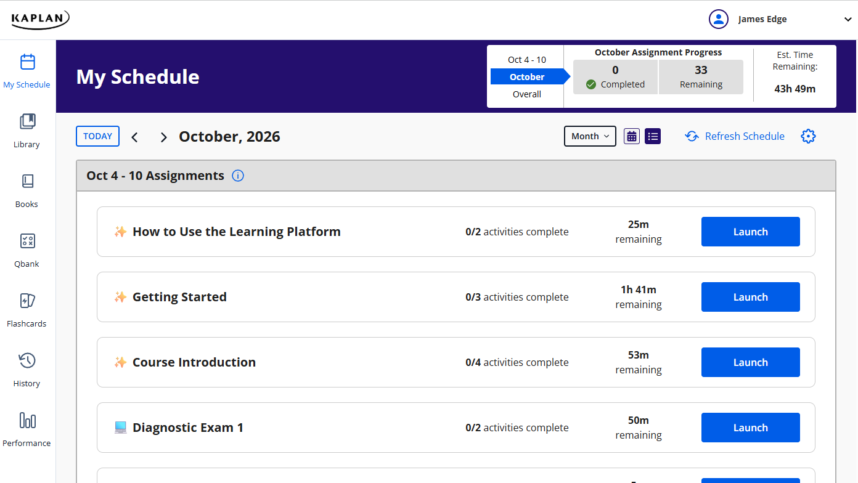Screen dimensions: 858x483
Task: Click the 53m remaining text
Action: tap(639, 362)
